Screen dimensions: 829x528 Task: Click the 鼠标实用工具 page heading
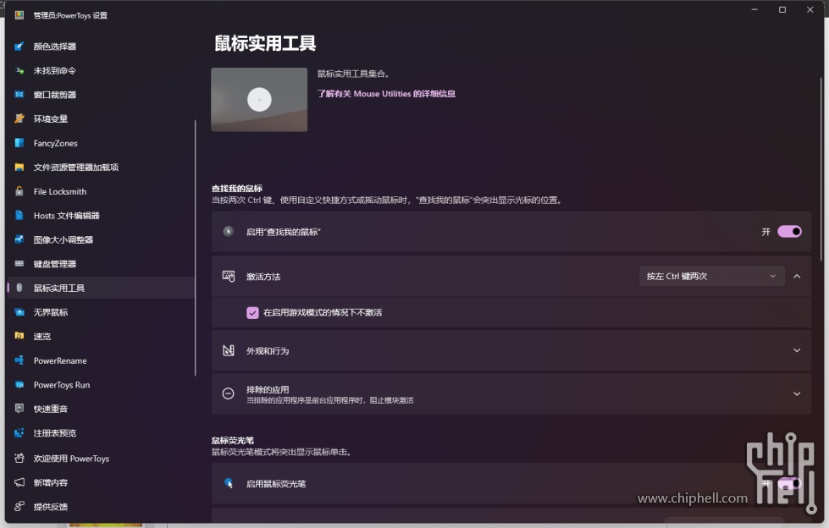pos(265,43)
